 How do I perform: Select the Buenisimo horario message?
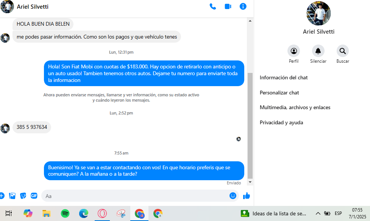(144, 171)
